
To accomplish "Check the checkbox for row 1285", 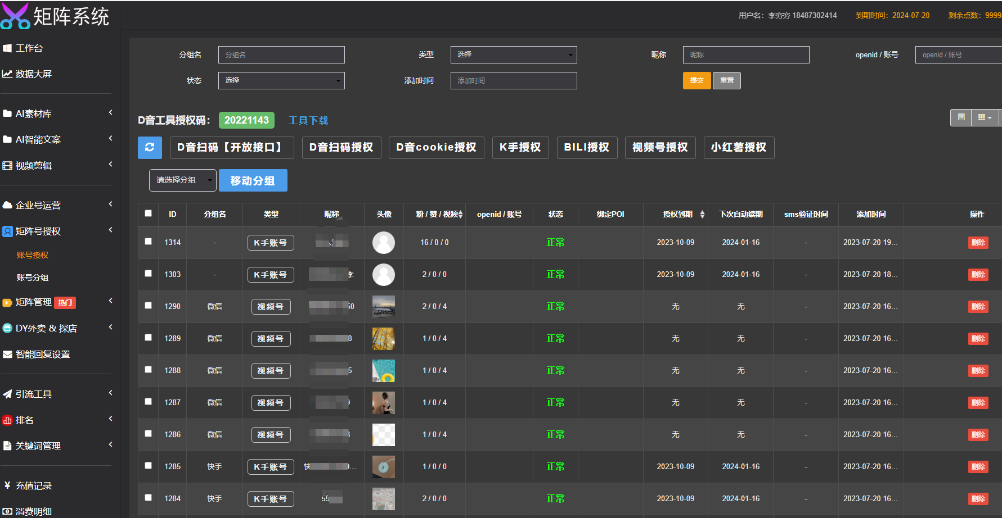I will pos(149,466).
